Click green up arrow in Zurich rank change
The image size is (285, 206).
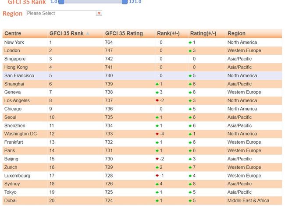coord(157,167)
